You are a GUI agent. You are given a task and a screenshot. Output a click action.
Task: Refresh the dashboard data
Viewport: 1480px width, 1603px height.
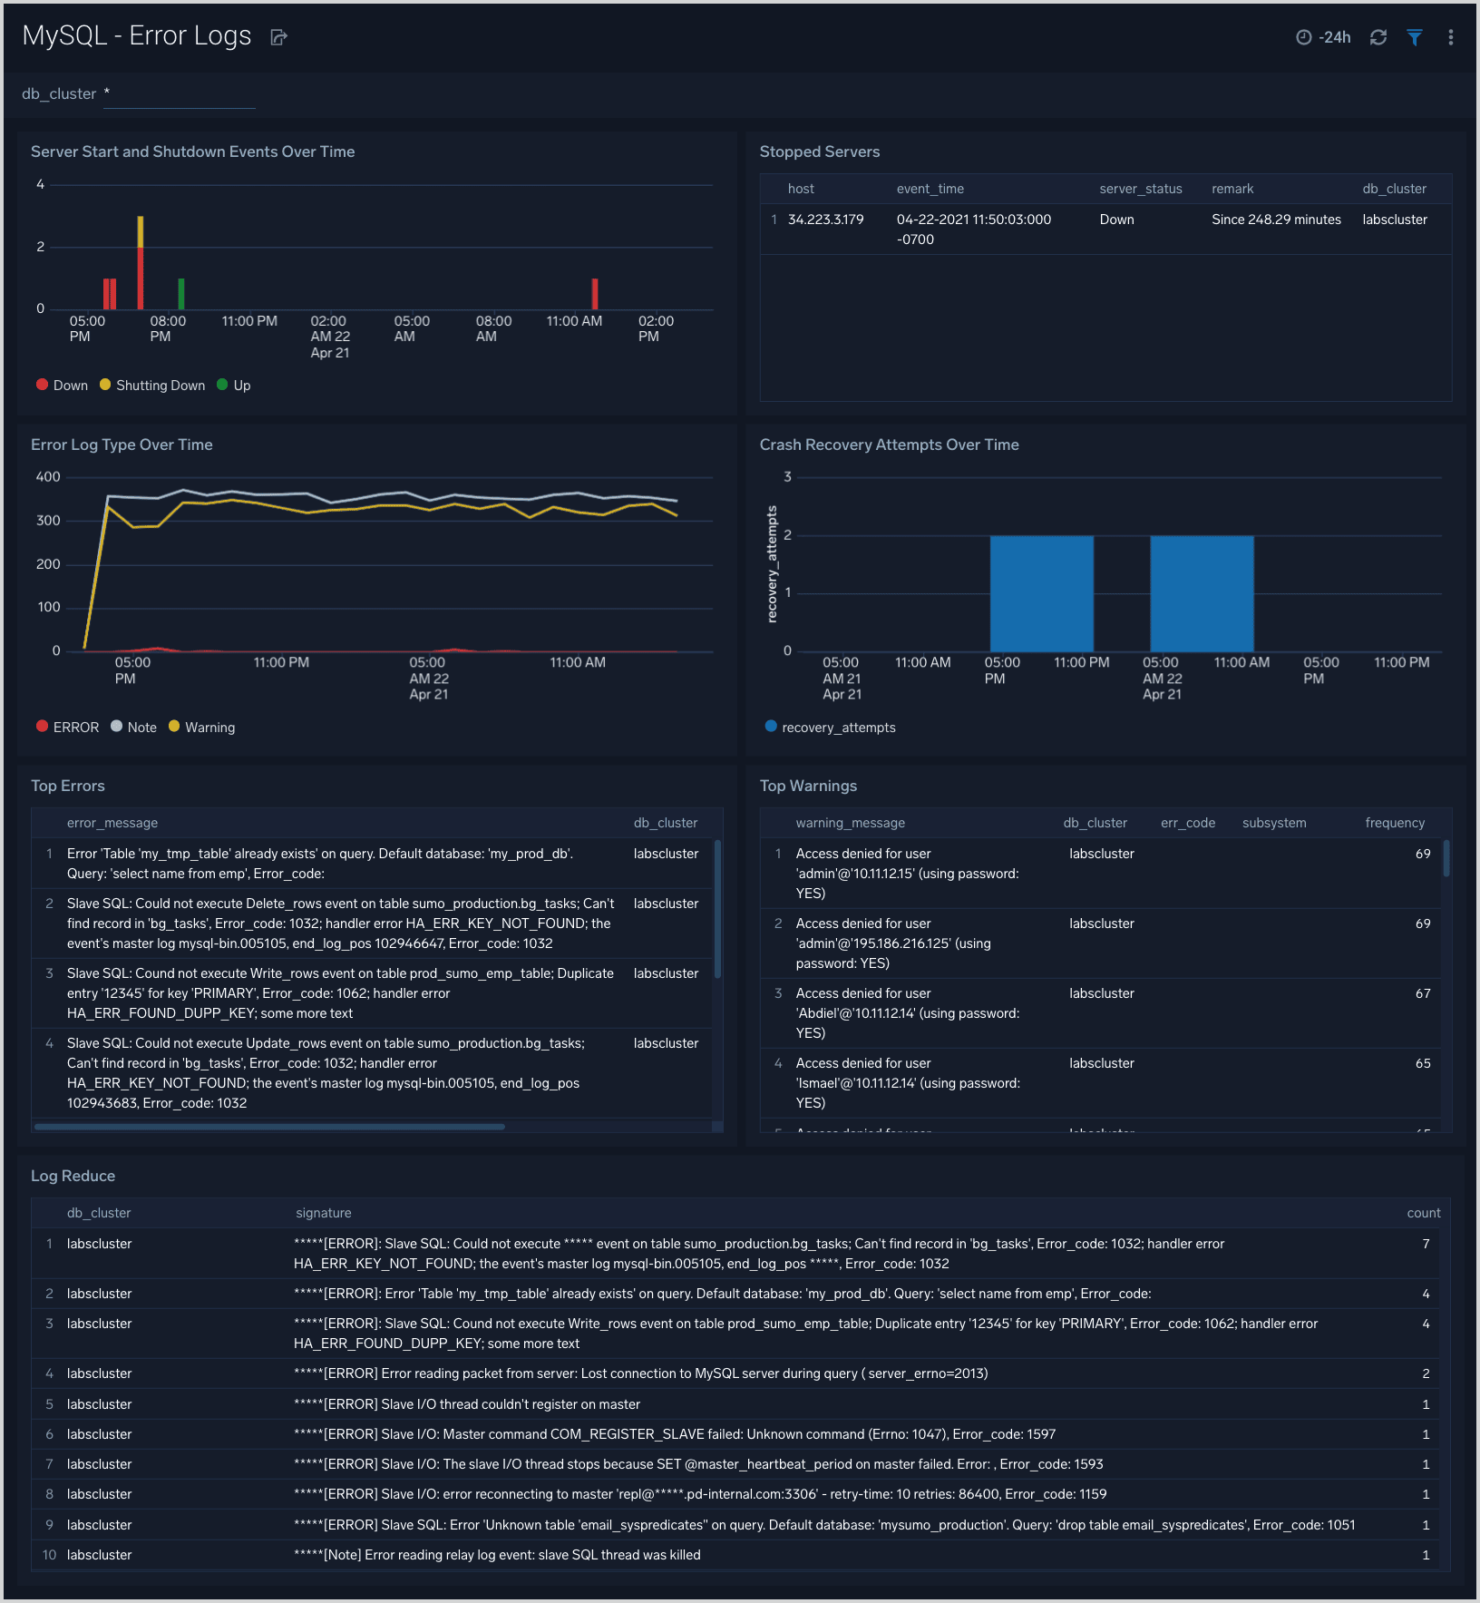(1378, 37)
